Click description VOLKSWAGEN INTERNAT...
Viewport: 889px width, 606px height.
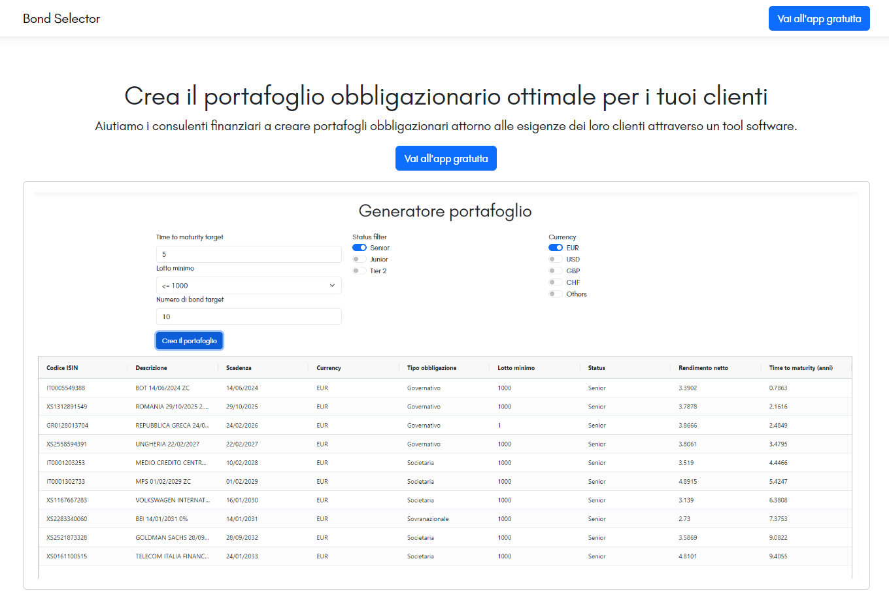(173, 501)
